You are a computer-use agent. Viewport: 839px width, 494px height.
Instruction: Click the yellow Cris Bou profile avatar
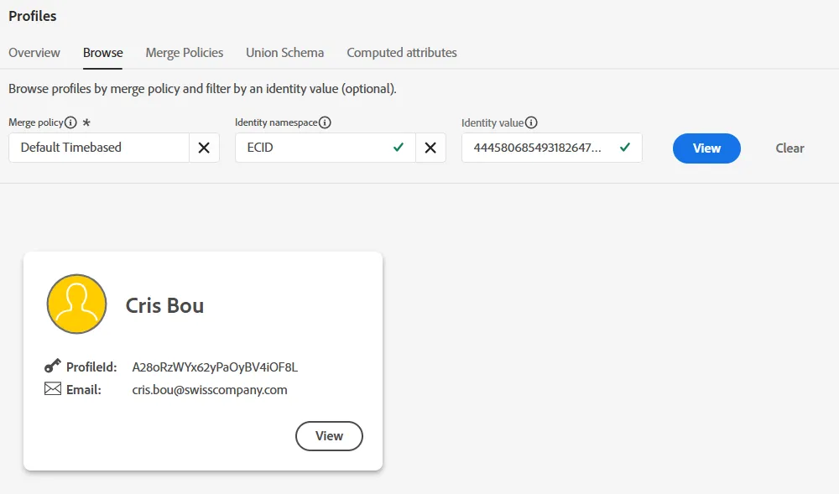(76, 304)
